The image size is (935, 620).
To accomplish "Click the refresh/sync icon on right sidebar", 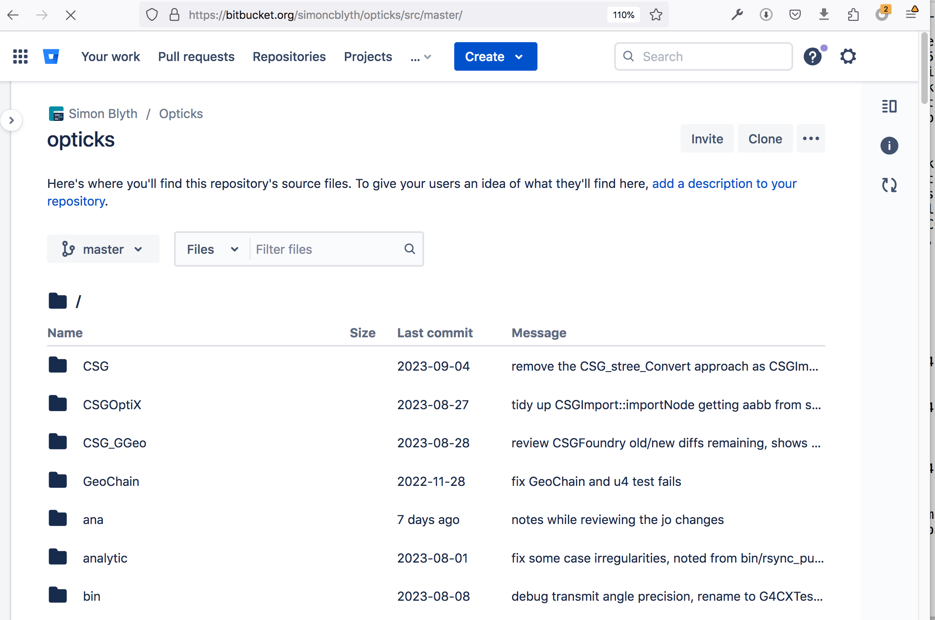I will (889, 184).
